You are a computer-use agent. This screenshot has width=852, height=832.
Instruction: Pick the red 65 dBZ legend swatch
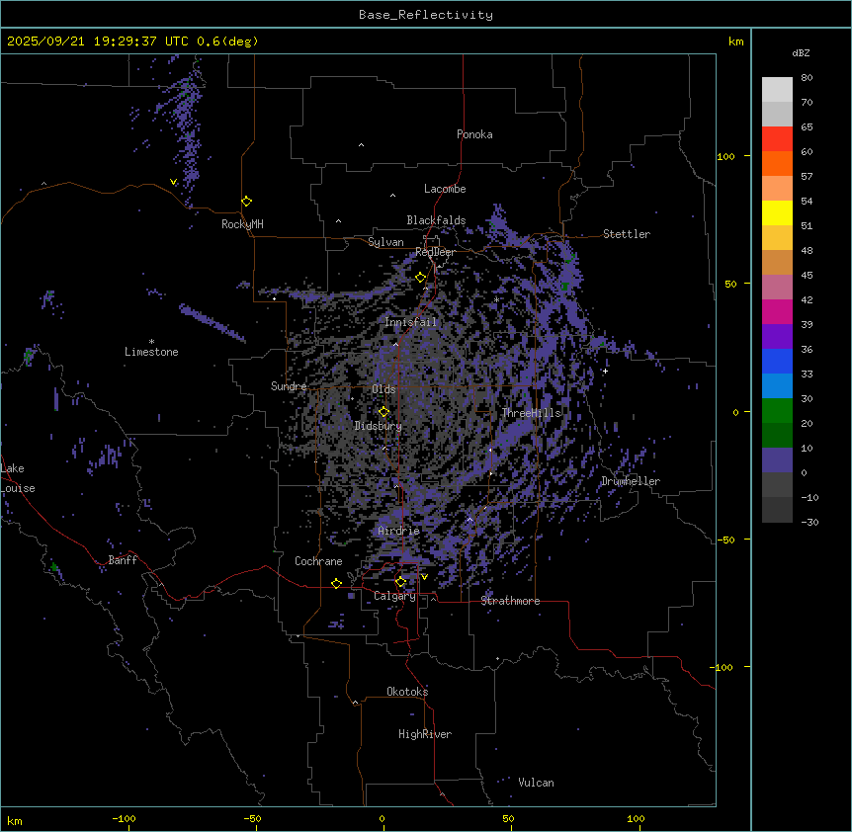[x=777, y=138]
